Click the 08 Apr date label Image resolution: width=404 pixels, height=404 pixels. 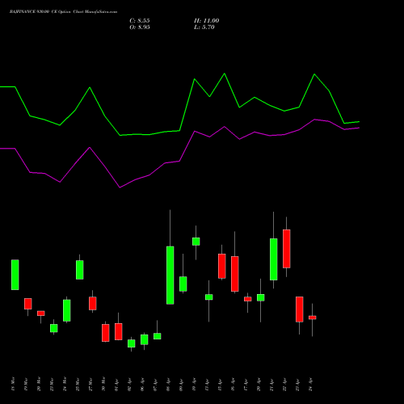pos(168,385)
